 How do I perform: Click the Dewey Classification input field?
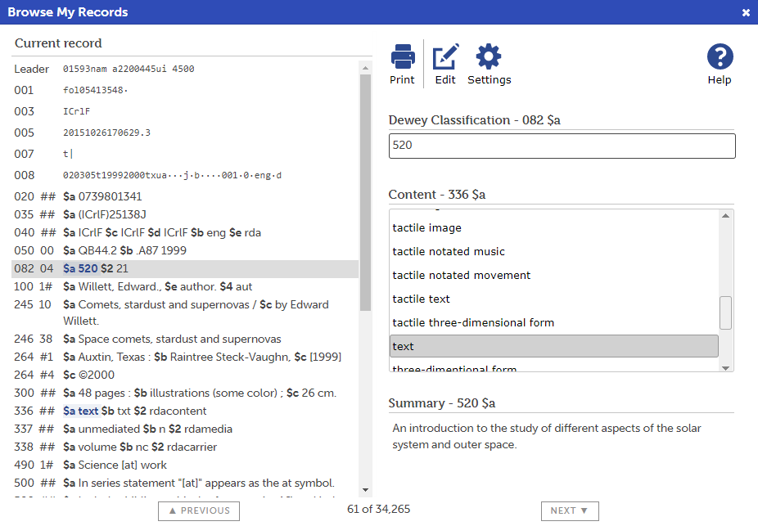[562, 146]
